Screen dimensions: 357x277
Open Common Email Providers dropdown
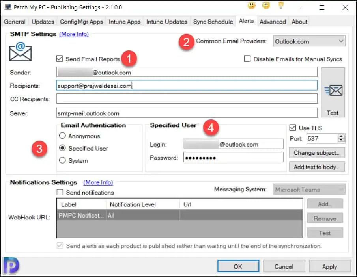point(309,41)
